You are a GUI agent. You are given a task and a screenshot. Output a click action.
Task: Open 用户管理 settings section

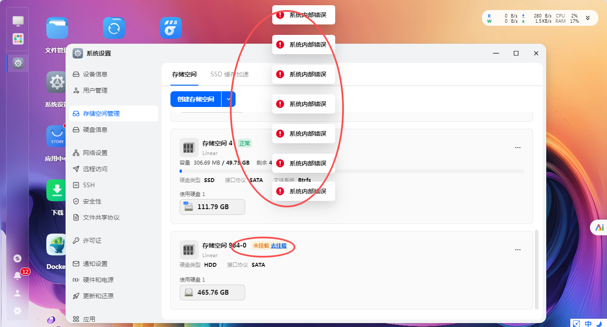click(x=114, y=90)
